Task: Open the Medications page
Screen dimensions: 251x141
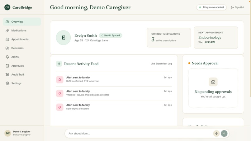Action: click(22, 31)
